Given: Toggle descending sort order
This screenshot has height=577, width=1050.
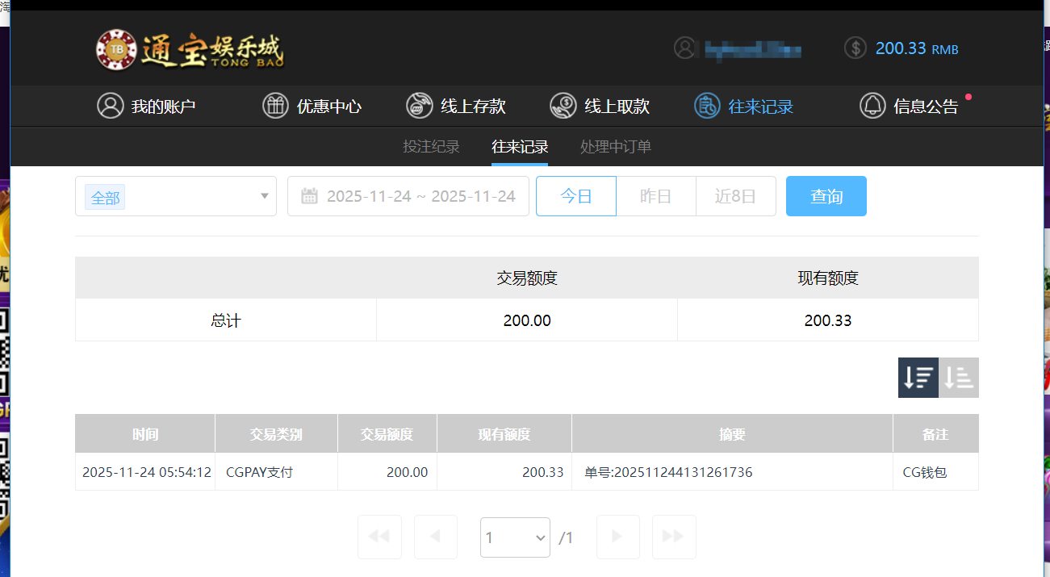Looking at the screenshot, I should coord(918,377).
